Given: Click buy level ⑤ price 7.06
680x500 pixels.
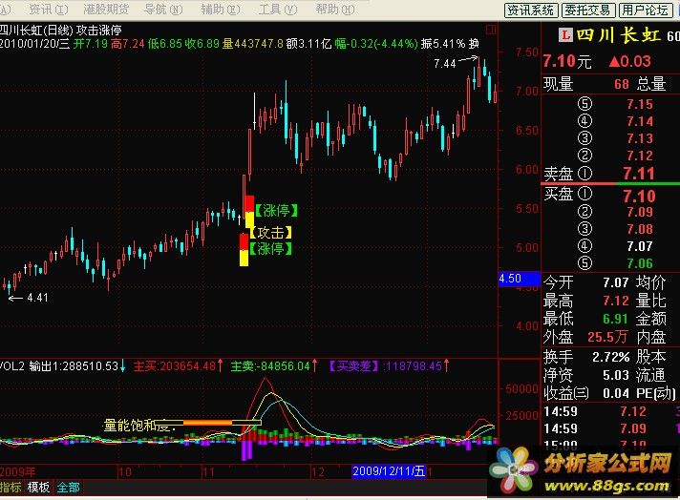Looking at the screenshot, I should click(640, 263).
